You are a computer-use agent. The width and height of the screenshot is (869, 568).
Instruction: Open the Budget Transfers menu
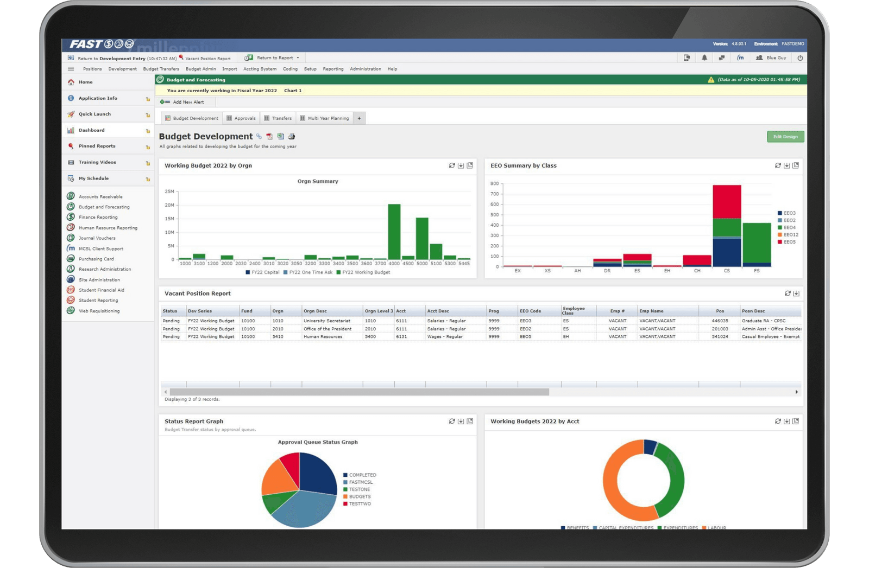[x=161, y=69]
